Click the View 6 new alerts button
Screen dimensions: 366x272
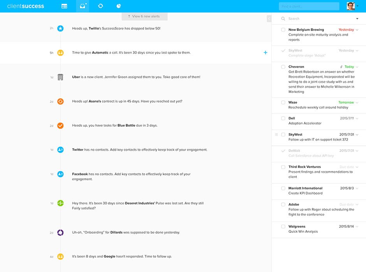(144, 16)
